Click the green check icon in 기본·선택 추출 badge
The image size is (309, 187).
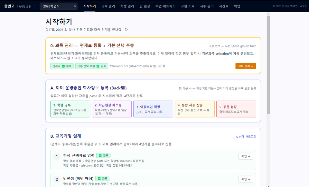click(98, 66)
